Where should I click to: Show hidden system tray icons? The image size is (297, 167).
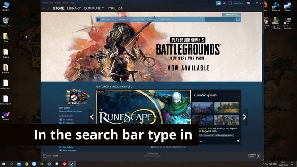[263, 164]
